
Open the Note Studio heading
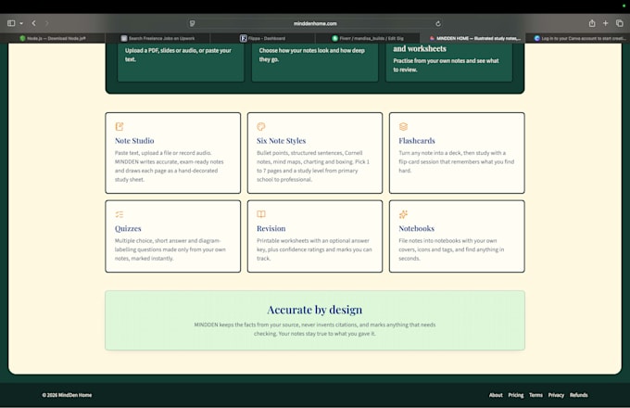134,141
